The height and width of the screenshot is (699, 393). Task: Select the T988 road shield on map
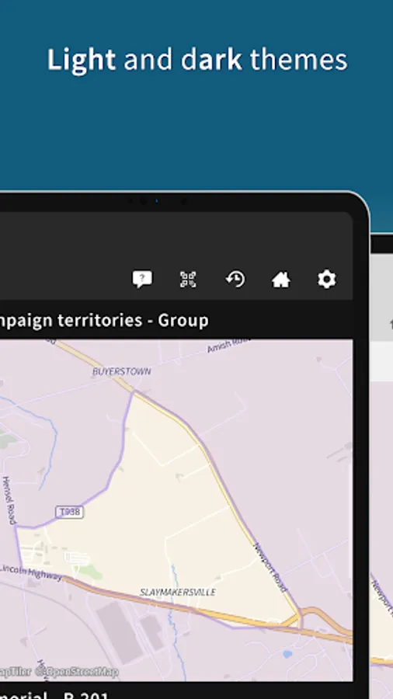69,513
